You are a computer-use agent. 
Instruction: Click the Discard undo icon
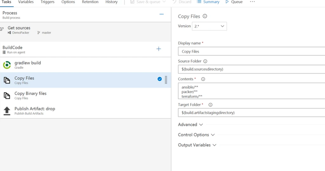pos(175,2)
